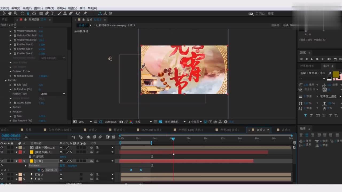This screenshot has height=192, width=342.
Task: Select the Zoom magnifier tool
Action: 15,13
